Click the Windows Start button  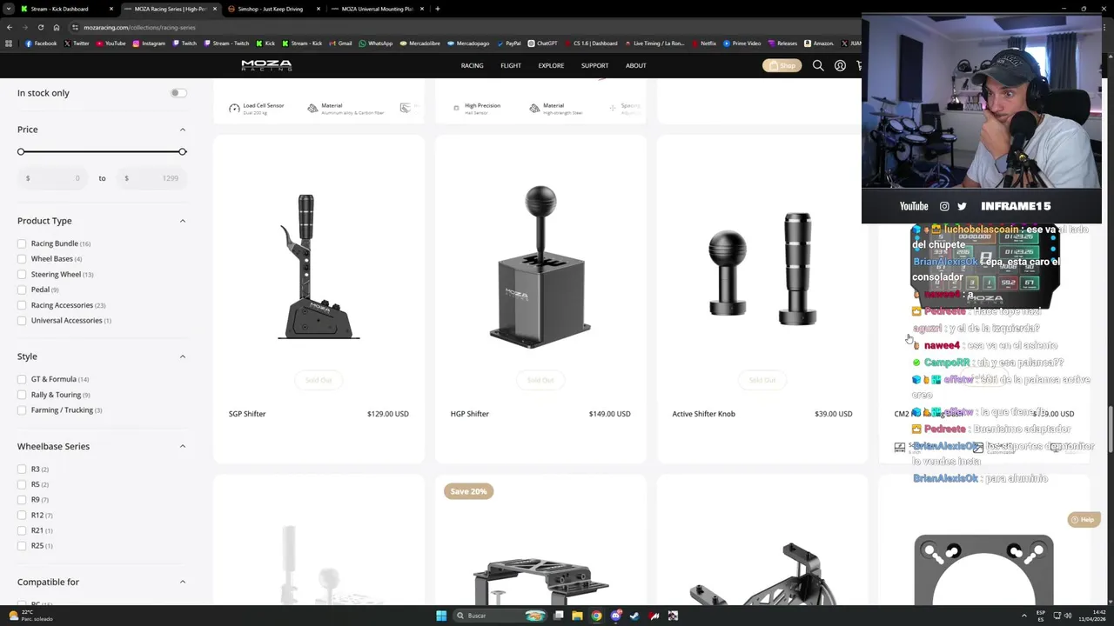(441, 616)
